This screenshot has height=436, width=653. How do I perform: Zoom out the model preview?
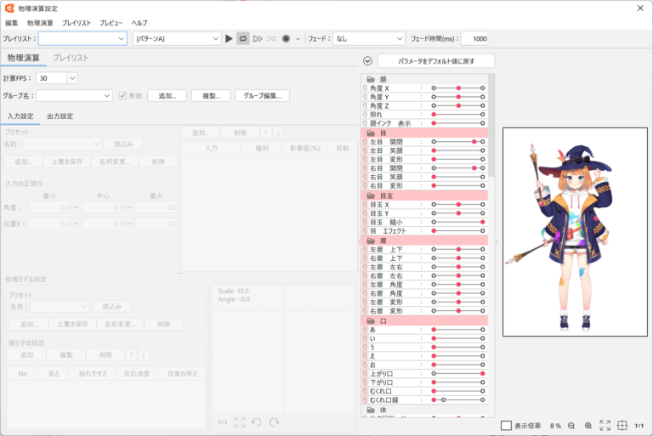click(x=571, y=425)
